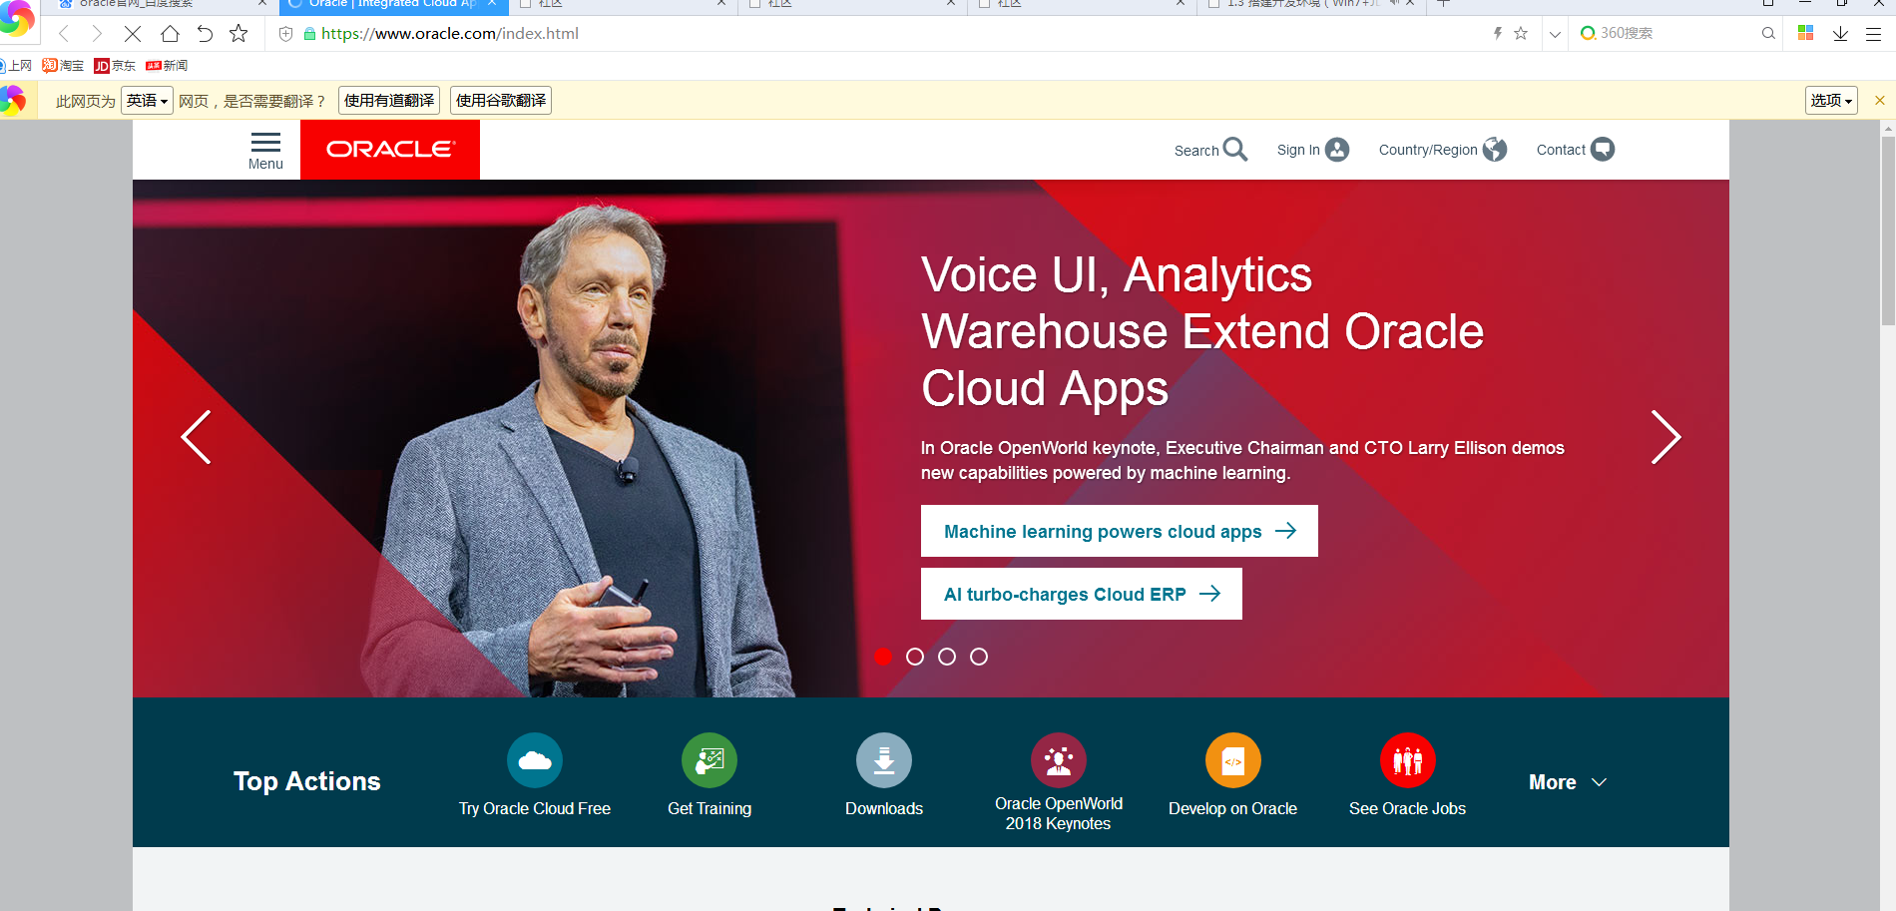Viewport: 1896px width, 911px height.
Task: Open the colorful extensions grid icon
Action: [x=1805, y=33]
